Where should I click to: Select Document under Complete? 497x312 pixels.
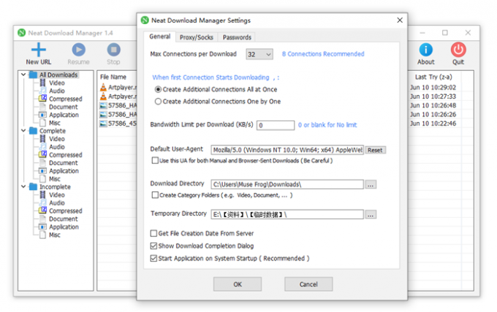point(63,163)
